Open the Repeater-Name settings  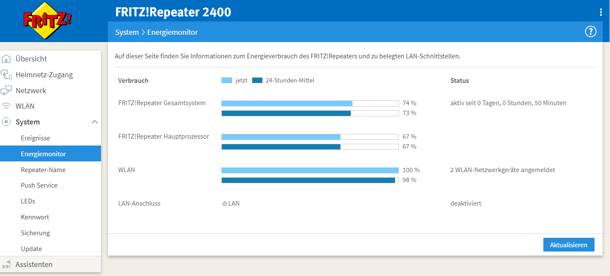(x=43, y=170)
